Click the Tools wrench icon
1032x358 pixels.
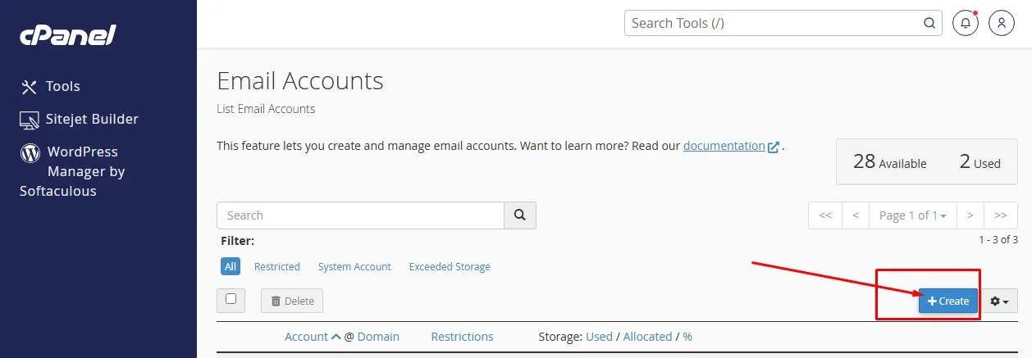click(30, 86)
